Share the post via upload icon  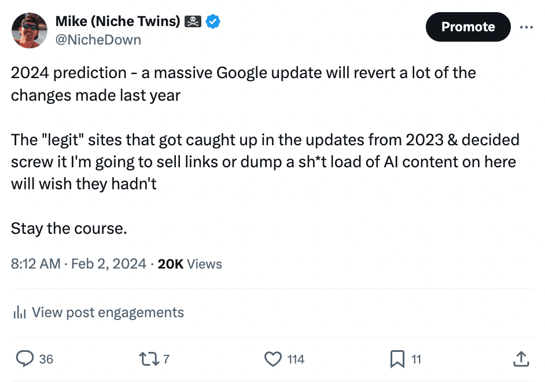tap(521, 359)
